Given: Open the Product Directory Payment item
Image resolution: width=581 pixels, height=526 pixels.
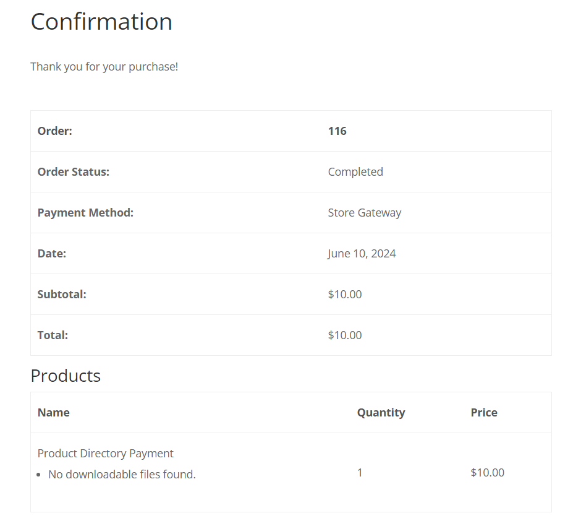Looking at the screenshot, I should (106, 454).
